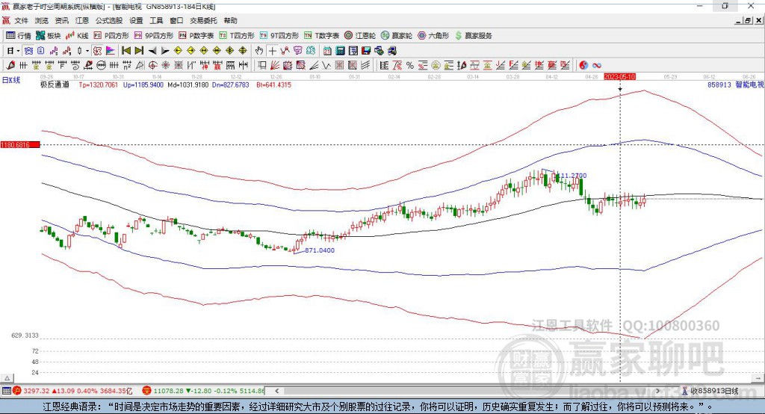Click the floppy disk save icon
Screen dimensions: 765x414
pyautogui.click(x=366, y=51)
